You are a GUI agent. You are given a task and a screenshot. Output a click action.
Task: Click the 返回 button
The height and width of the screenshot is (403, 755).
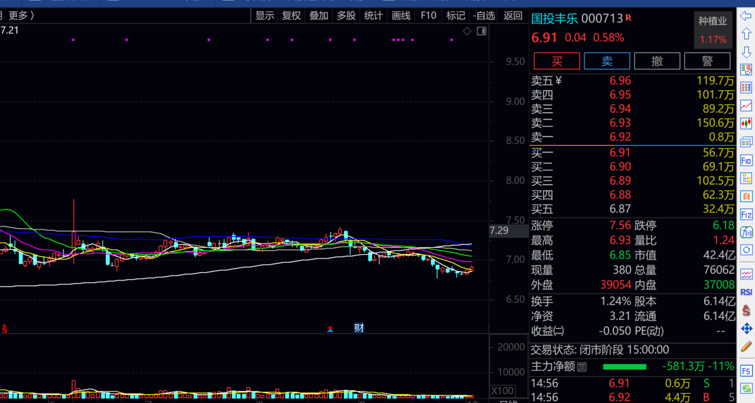[x=513, y=16]
